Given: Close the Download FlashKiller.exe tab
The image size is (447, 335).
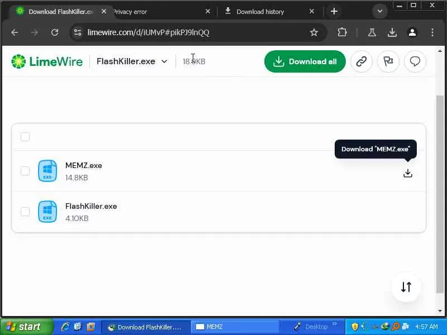Looking at the screenshot, I should [x=104, y=11].
